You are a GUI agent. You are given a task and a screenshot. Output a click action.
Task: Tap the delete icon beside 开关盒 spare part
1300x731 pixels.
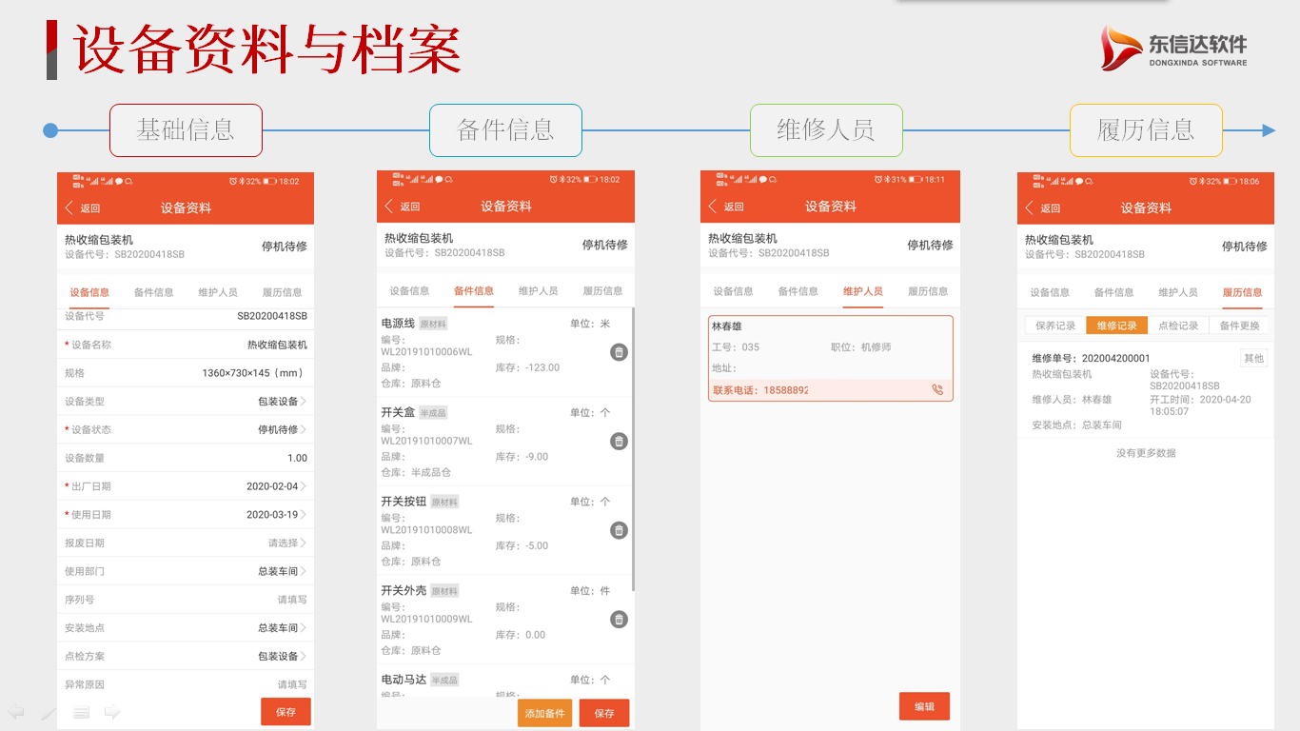(619, 441)
